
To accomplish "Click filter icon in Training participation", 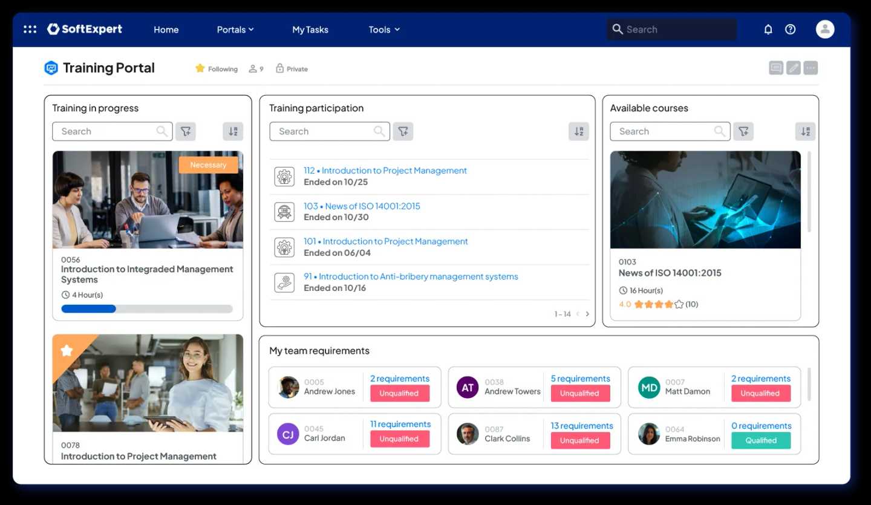I will click(x=403, y=131).
